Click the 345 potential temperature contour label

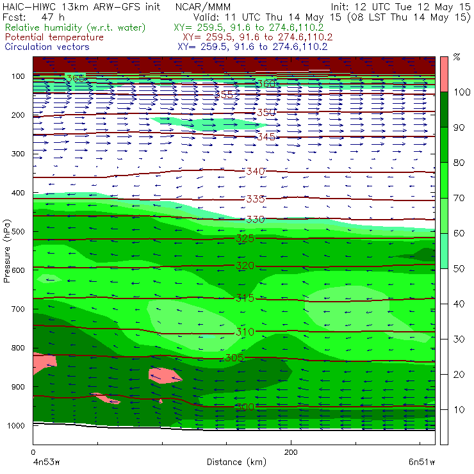tap(266, 137)
